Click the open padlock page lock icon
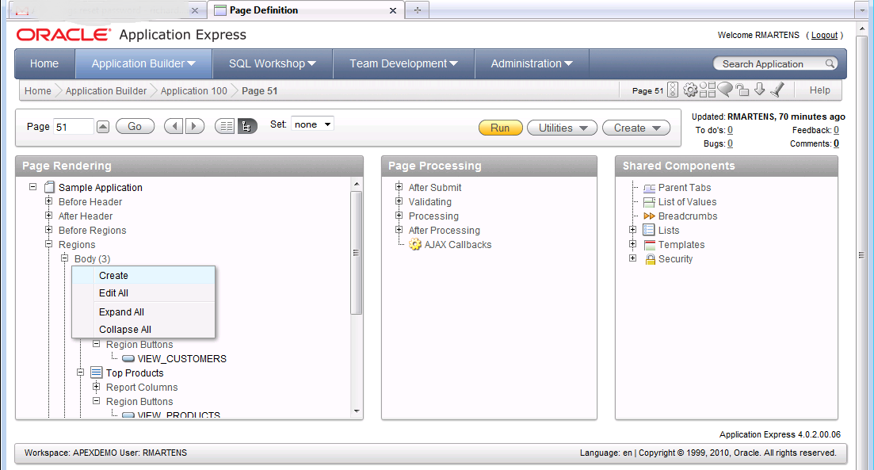 click(742, 90)
